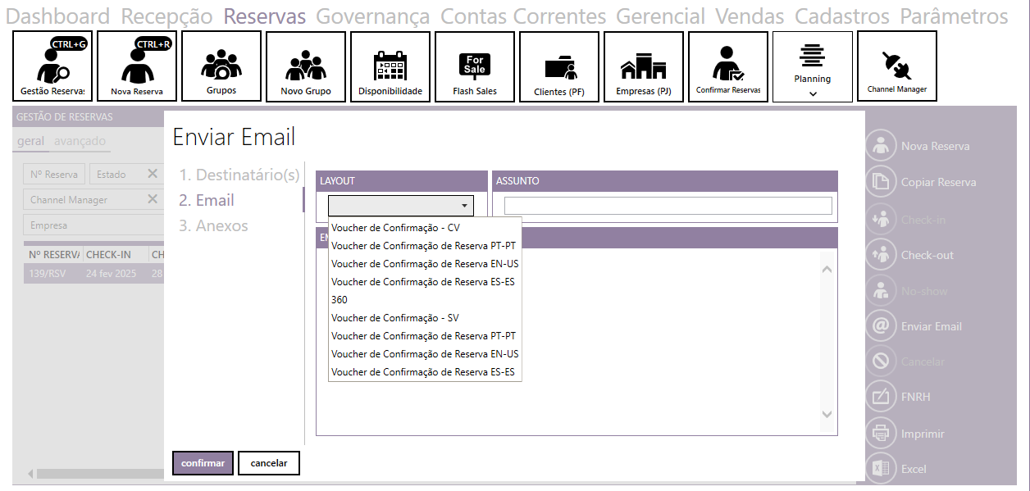This screenshot has width=1030, height=491.
Task: Collapse the Layout dropdown via its arrow
Action: [464, 206]
